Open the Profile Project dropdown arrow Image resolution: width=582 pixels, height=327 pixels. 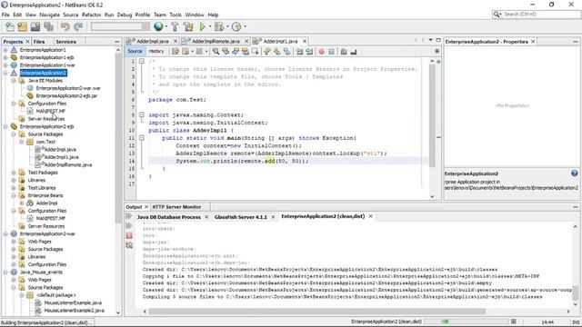click(245, 26)
